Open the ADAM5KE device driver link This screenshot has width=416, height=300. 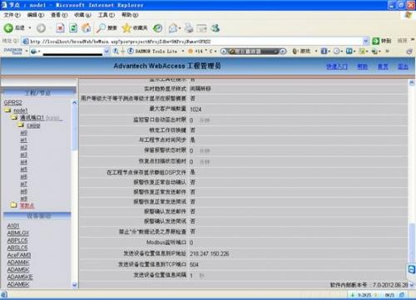coord(20,277)
